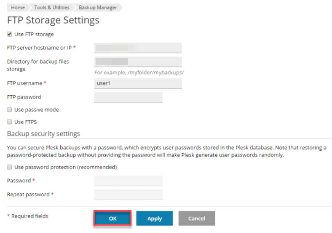This screenshot has height=233, width=332.
Task: Click the Repeat password input box
Action: (x=129, y=195)
